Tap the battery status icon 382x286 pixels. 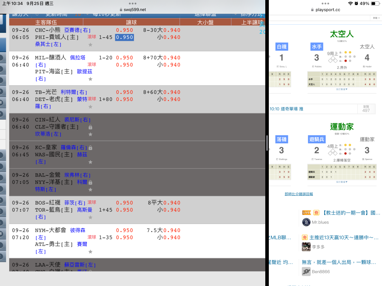[375, 4]
